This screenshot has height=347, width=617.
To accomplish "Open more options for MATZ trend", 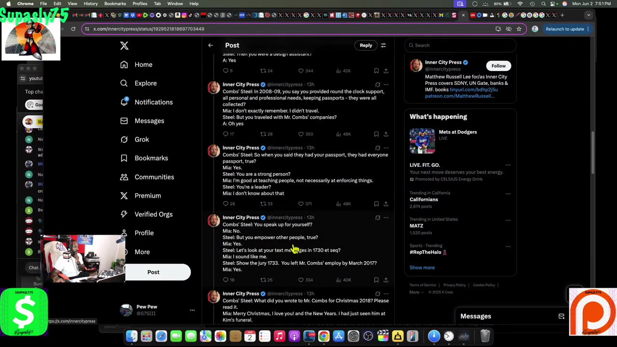I will 508,220.
